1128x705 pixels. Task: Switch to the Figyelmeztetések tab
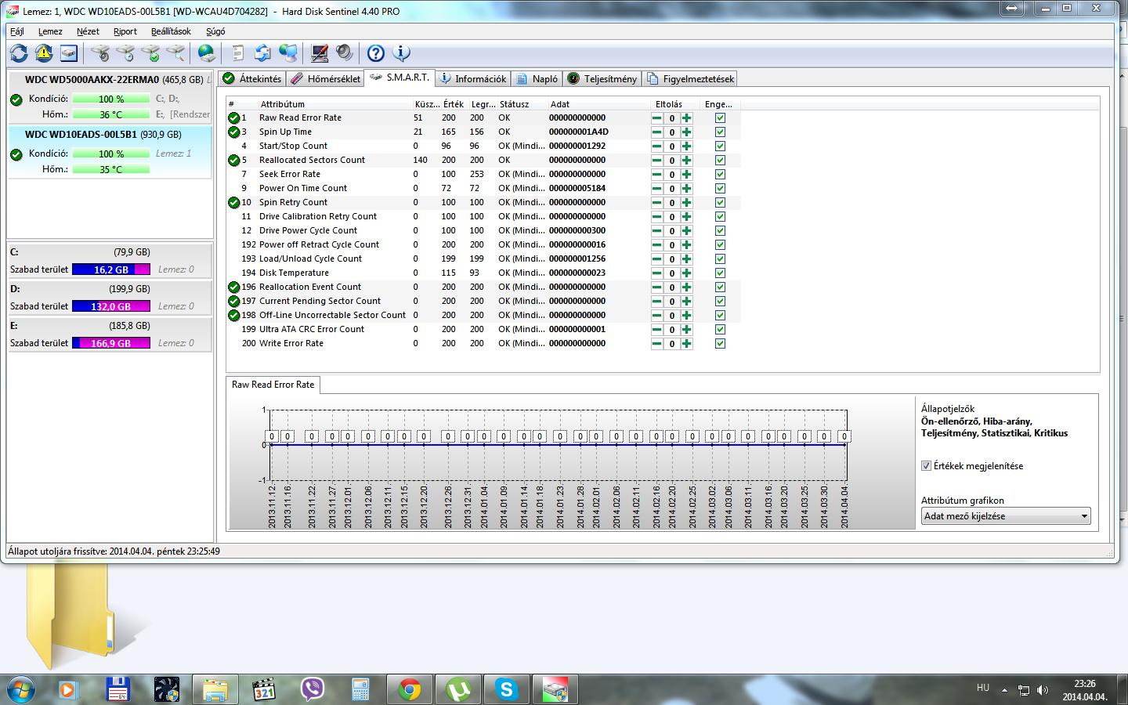tap(690, 79)
